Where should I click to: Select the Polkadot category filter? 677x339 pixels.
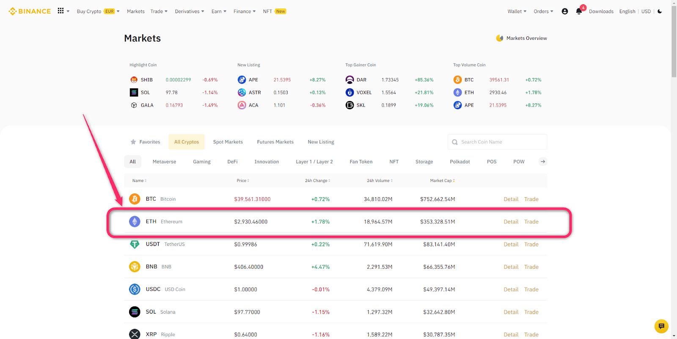click(460, 162)
